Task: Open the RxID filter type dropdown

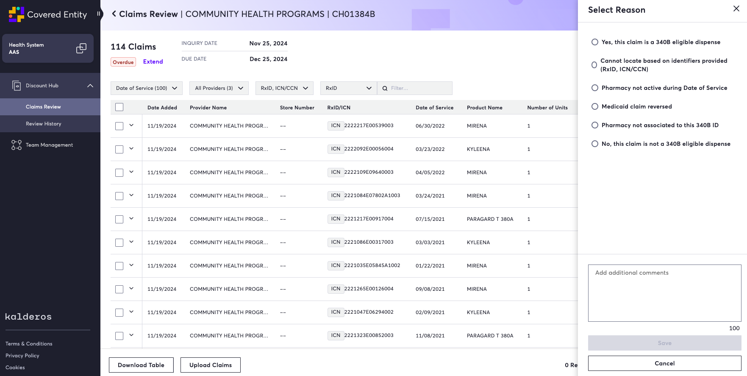Action: click(x=348, y=88)
